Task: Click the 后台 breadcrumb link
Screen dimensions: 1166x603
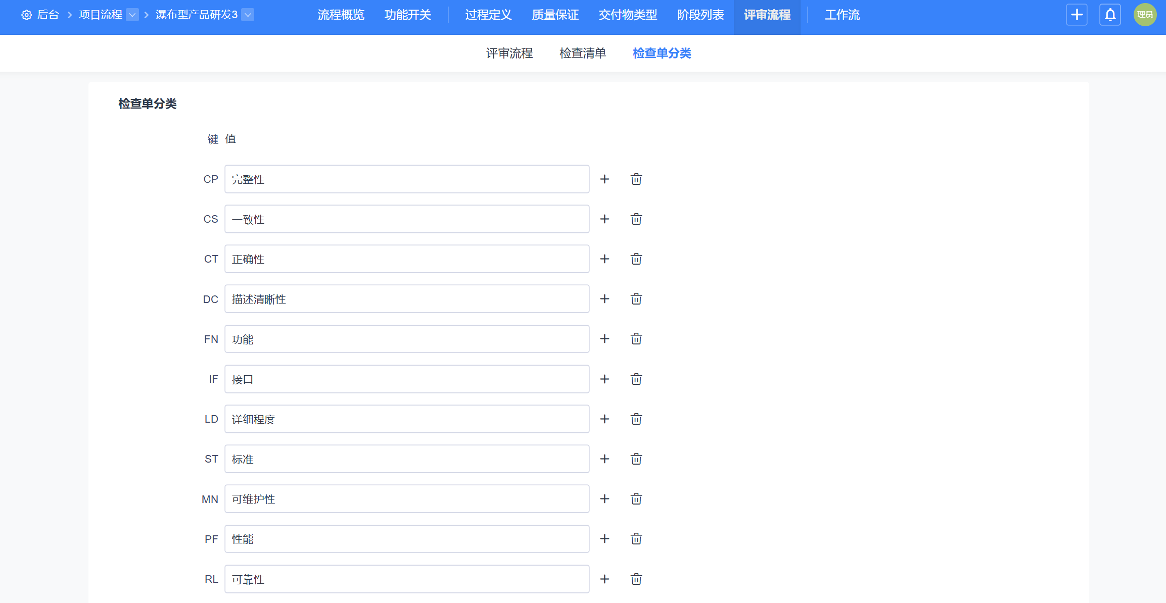Action: pyautogui.click(x=48, y=15)
